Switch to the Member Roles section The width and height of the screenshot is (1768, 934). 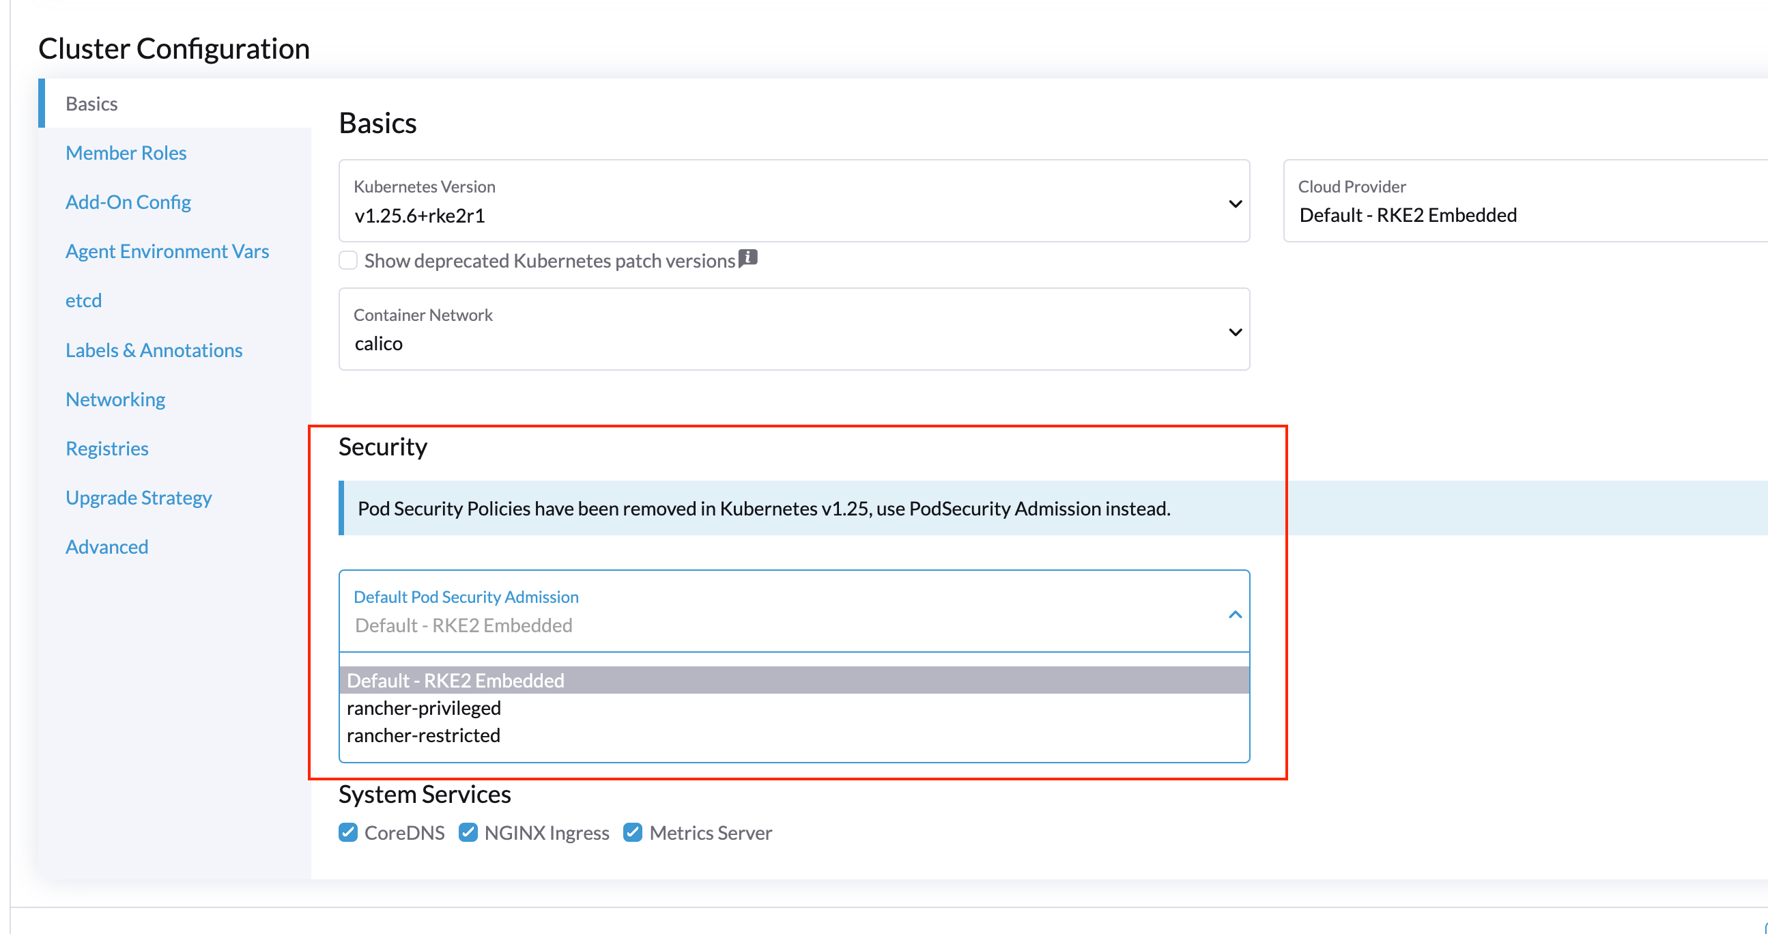126,152
